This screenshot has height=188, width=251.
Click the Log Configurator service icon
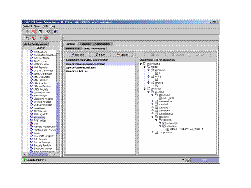pyautogui.click(x=31, y=105)
